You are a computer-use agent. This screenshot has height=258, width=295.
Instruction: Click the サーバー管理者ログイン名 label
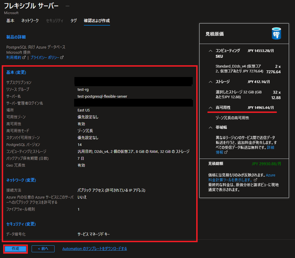[25, 103]
